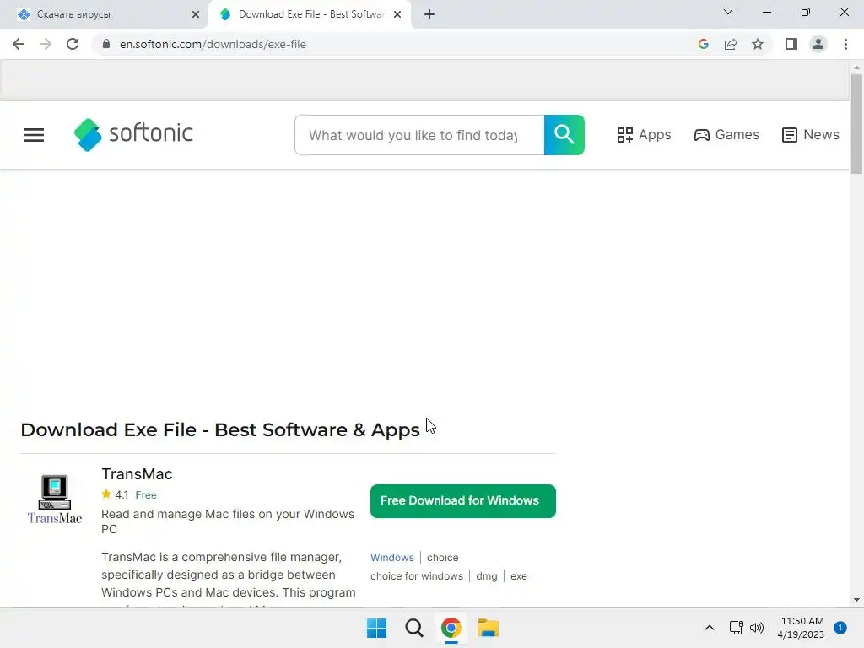Share this page icon
This screenshot has width=864, height=648.
731,44
